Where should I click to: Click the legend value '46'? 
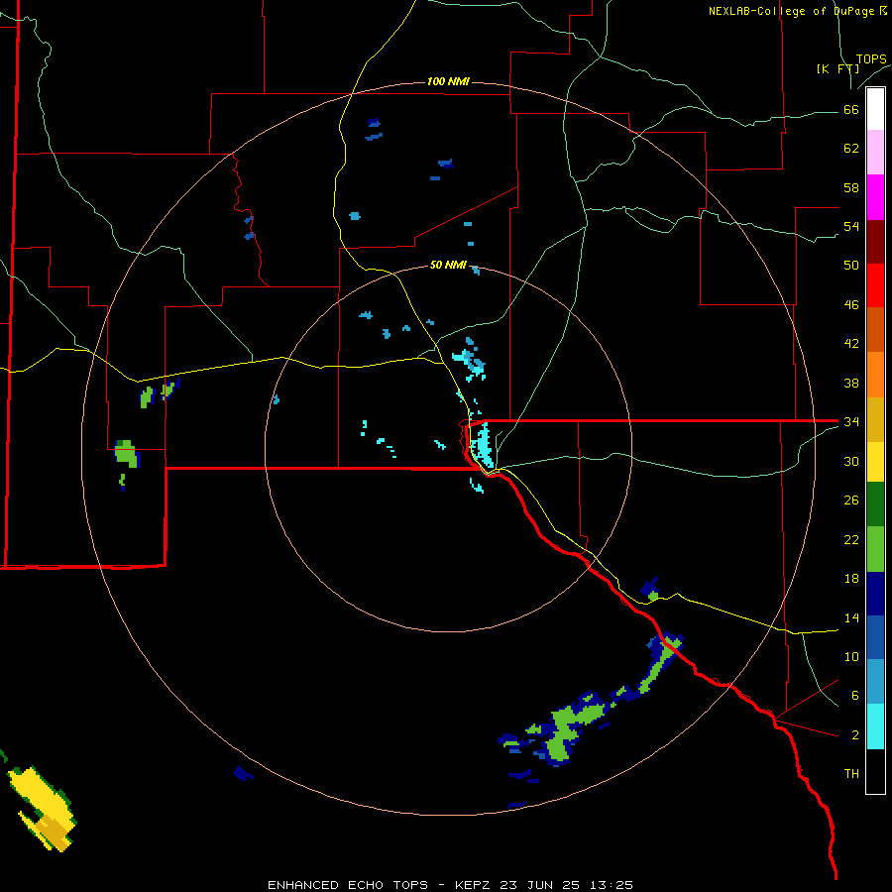851,305
